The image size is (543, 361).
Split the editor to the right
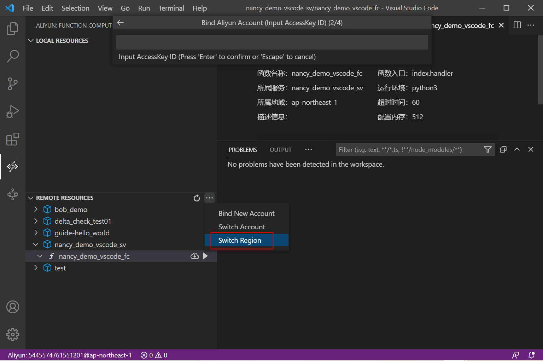(517, 25)
